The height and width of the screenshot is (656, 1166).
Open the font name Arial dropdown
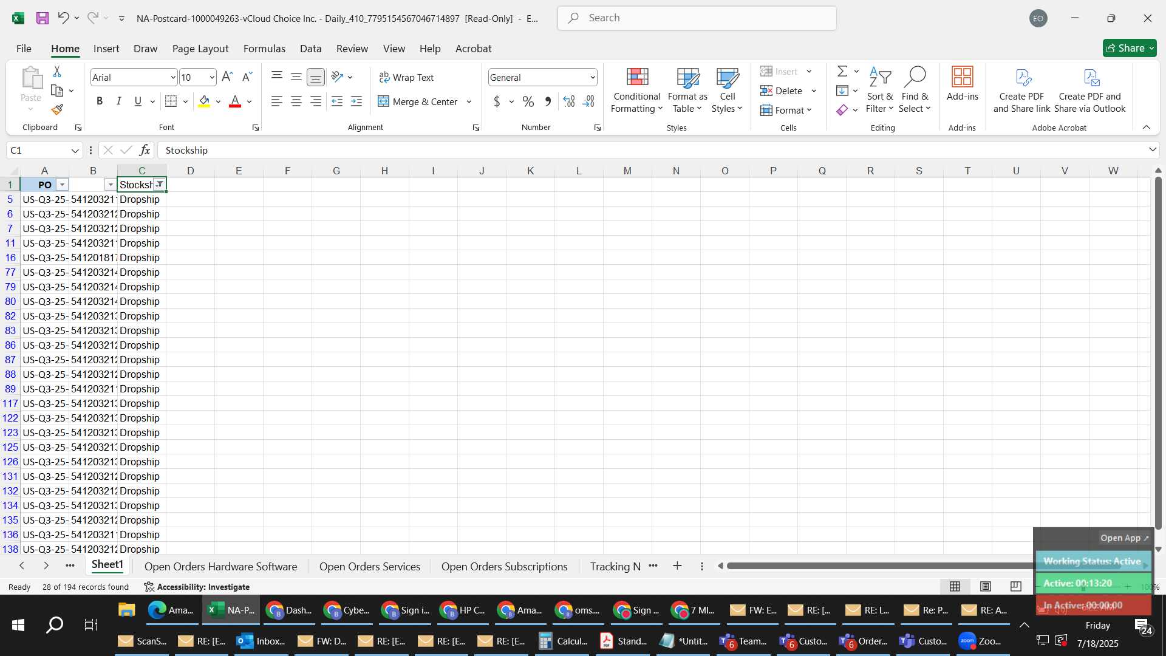pos(172,77)
